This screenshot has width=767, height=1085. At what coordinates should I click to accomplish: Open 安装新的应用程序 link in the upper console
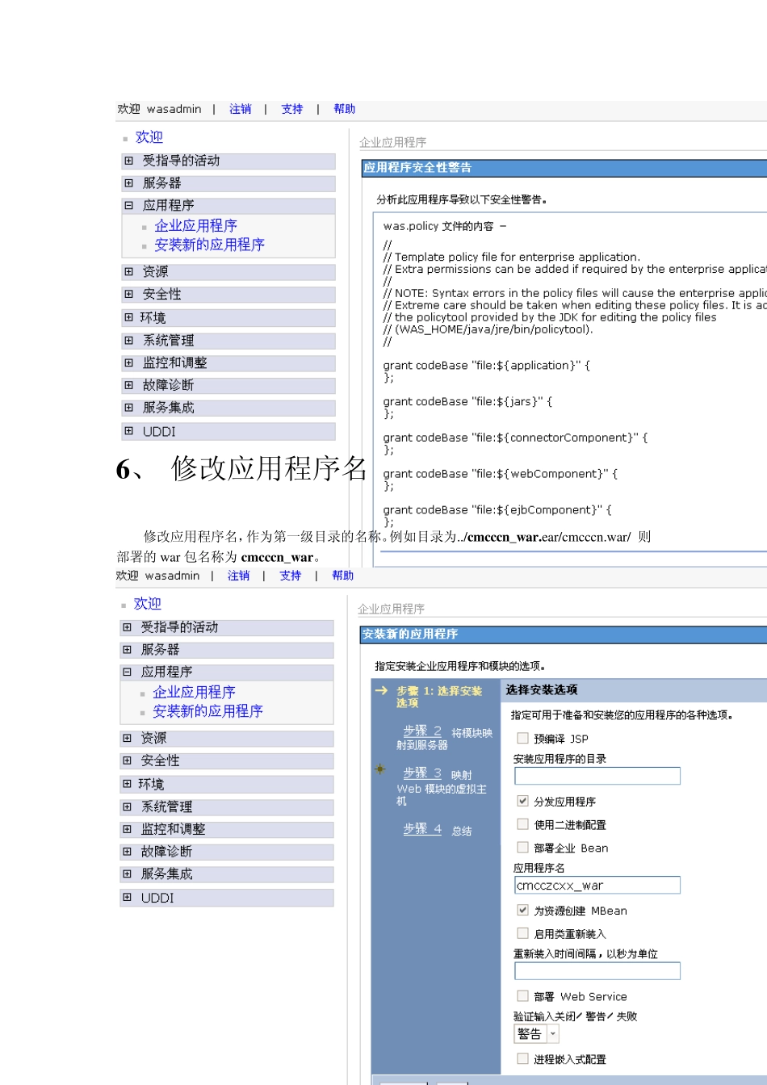coord(210,245)
